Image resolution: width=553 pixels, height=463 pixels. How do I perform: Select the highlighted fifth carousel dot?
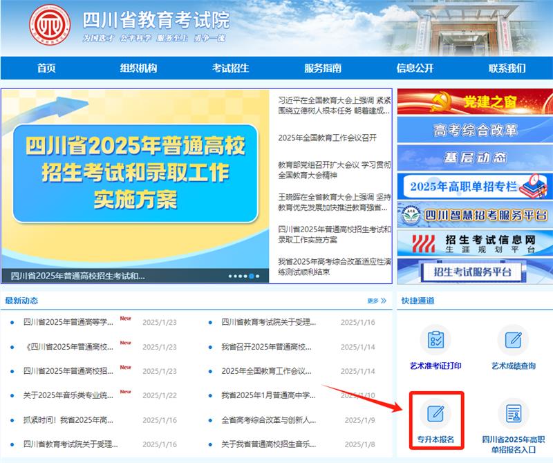[x=252, y=276]
